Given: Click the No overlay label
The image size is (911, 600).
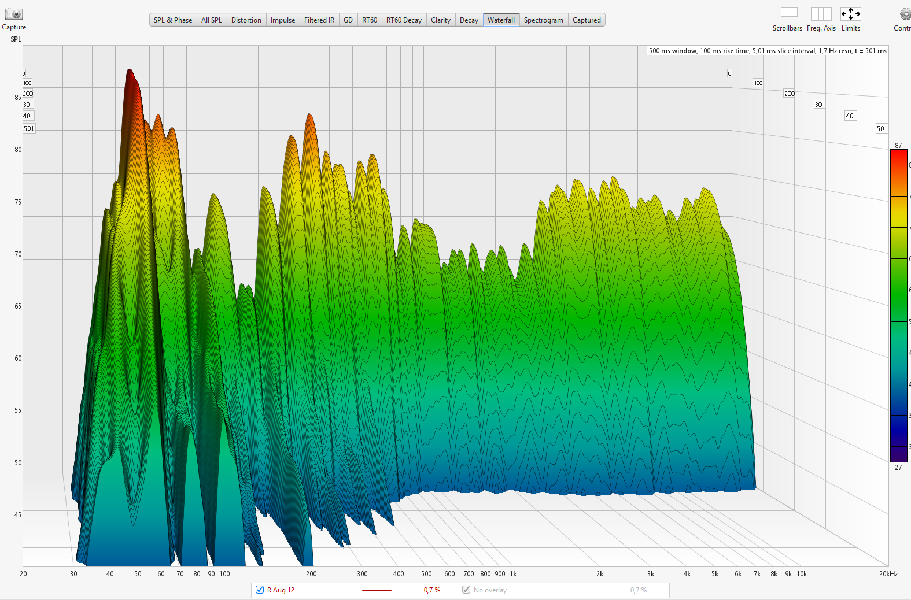Looking at the screenshot, I should coord(490,590).
